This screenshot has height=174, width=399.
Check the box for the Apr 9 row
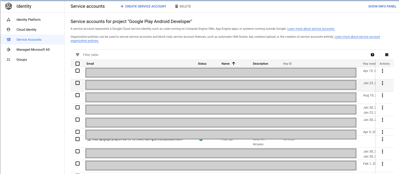click(x=78, y=132)
